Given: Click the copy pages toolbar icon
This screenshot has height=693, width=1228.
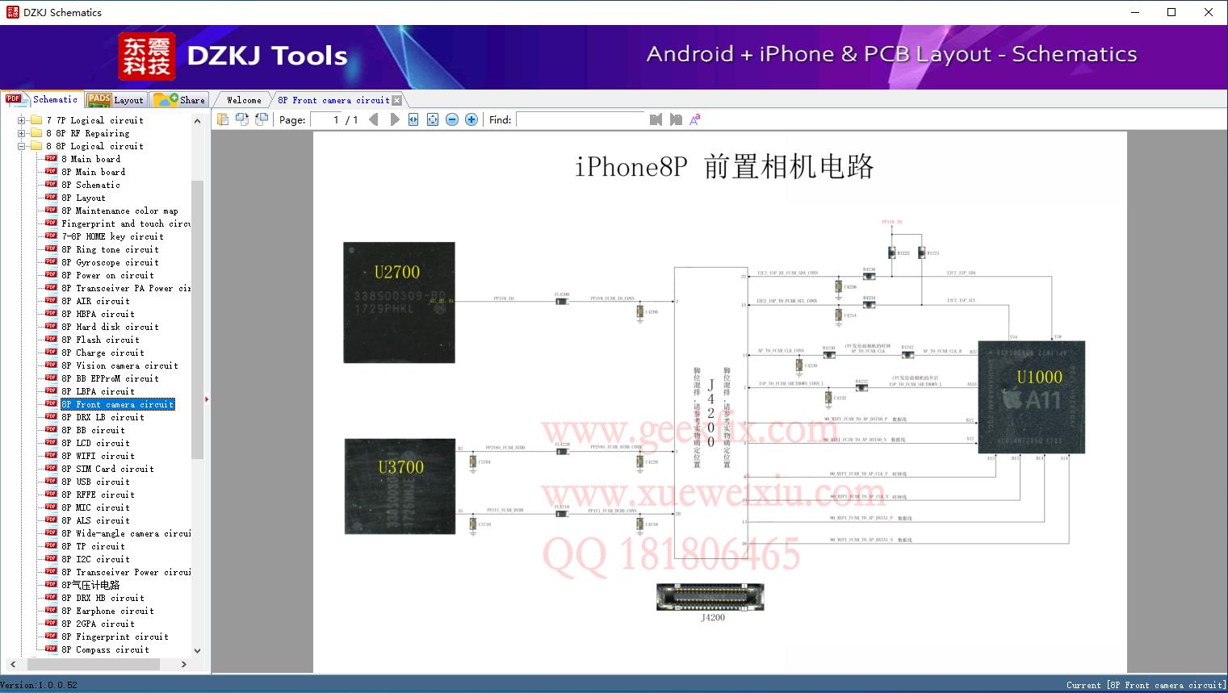Looking at the screenshot, I should [x=222, y=119].
